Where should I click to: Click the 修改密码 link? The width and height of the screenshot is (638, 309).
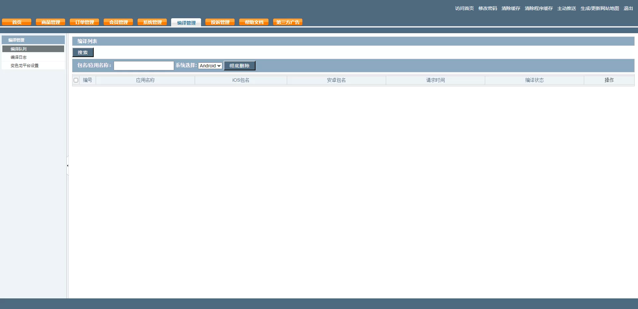[x=487, y=8]
